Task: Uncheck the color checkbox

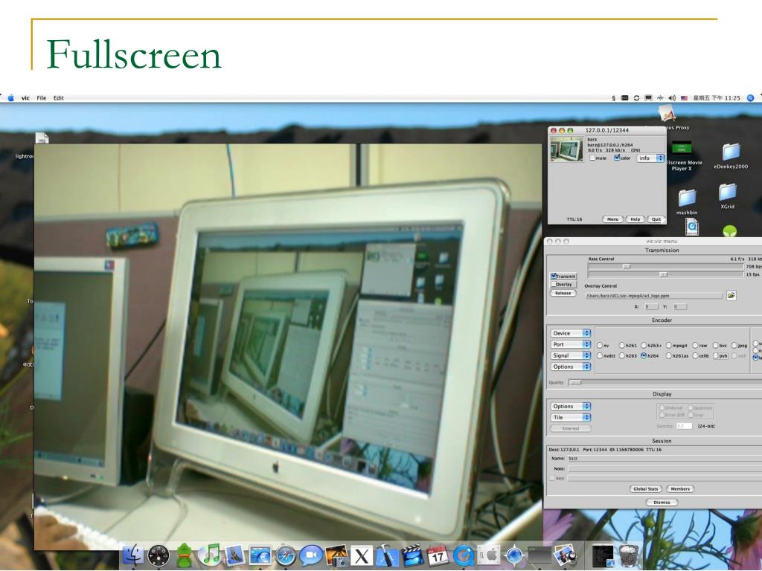Action: pyautogui.click(x=617, y=158)
